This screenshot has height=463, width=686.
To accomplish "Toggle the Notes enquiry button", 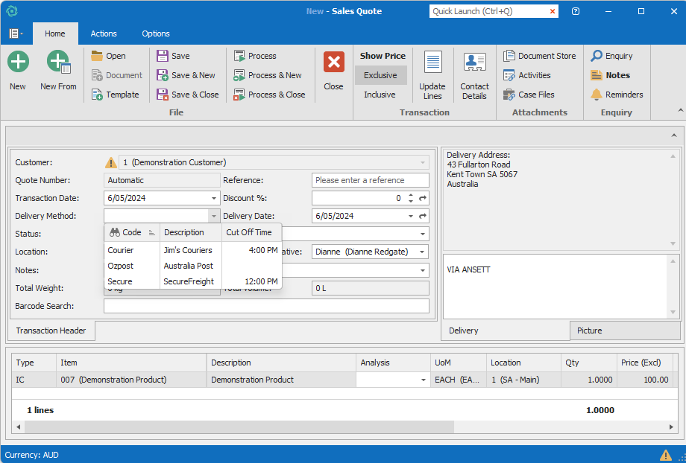I will coord(610,75).
